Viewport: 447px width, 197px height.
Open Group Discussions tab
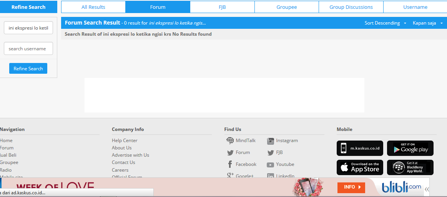point(351,7)
